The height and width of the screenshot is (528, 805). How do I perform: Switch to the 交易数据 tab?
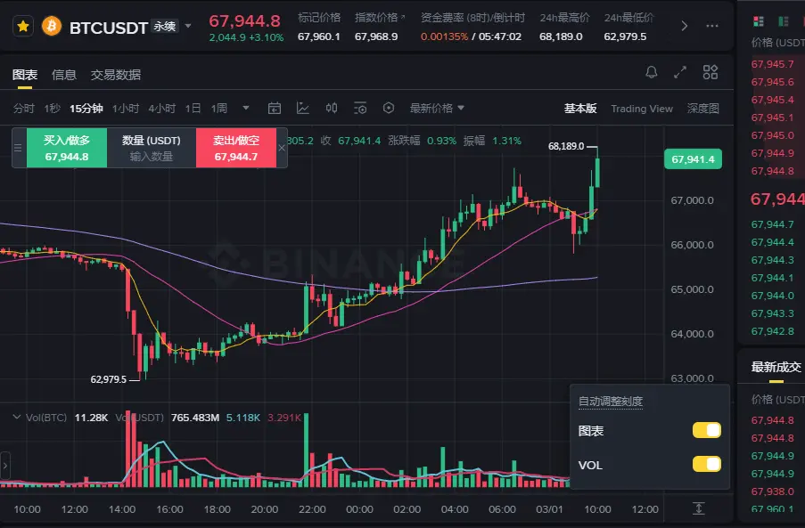[x=116, y=75]
